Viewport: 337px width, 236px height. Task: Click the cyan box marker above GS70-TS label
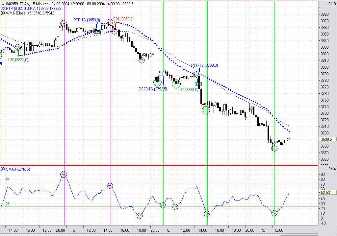pos(163,72)
